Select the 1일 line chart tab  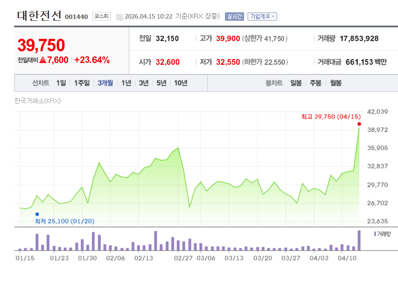pyautogui.click(x=61, y=83)
